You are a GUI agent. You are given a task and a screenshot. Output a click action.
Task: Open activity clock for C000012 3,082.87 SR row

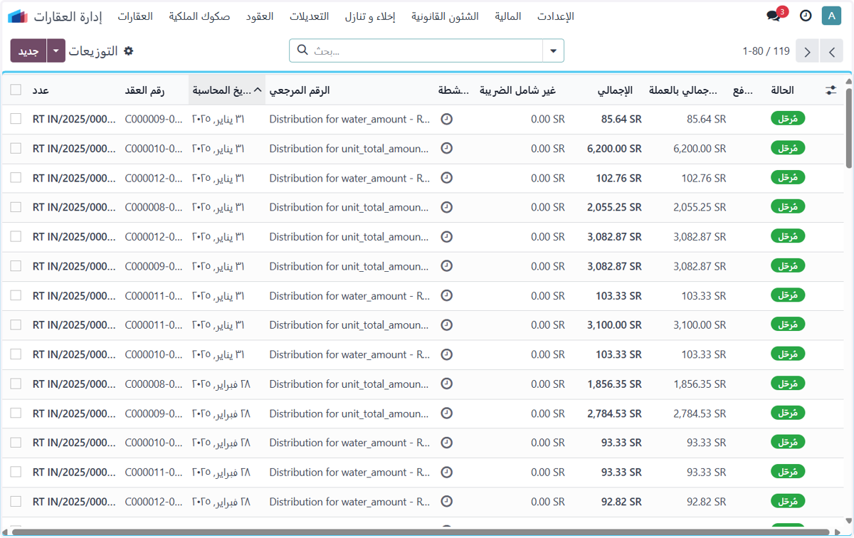point(447,237)
